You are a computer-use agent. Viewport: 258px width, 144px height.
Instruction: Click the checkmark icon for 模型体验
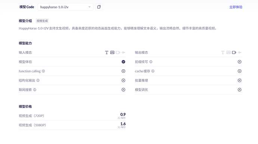[123, 62]
